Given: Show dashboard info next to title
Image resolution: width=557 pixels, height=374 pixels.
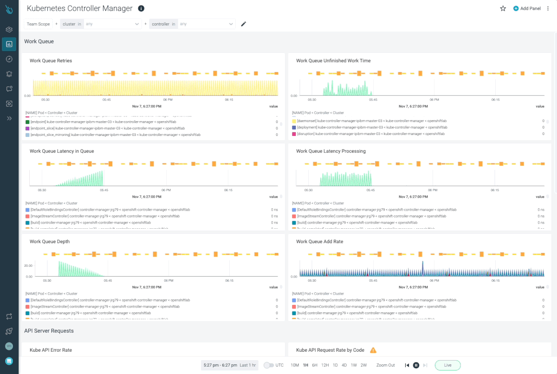Looking at the screenshot, I should pyautogui.click(x=141, y=8).
